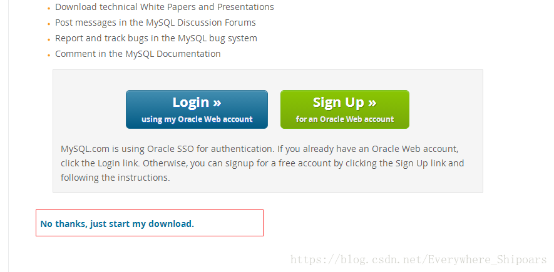Click the orange bullet beside 'Comment in the MySQL Documentation'
The image size is (554, 272).
click(49, 56)
